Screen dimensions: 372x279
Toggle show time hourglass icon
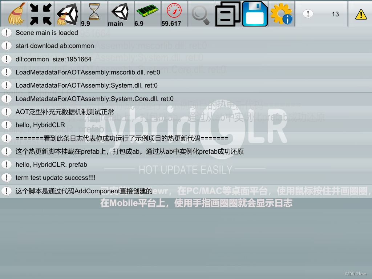point(94,13)
